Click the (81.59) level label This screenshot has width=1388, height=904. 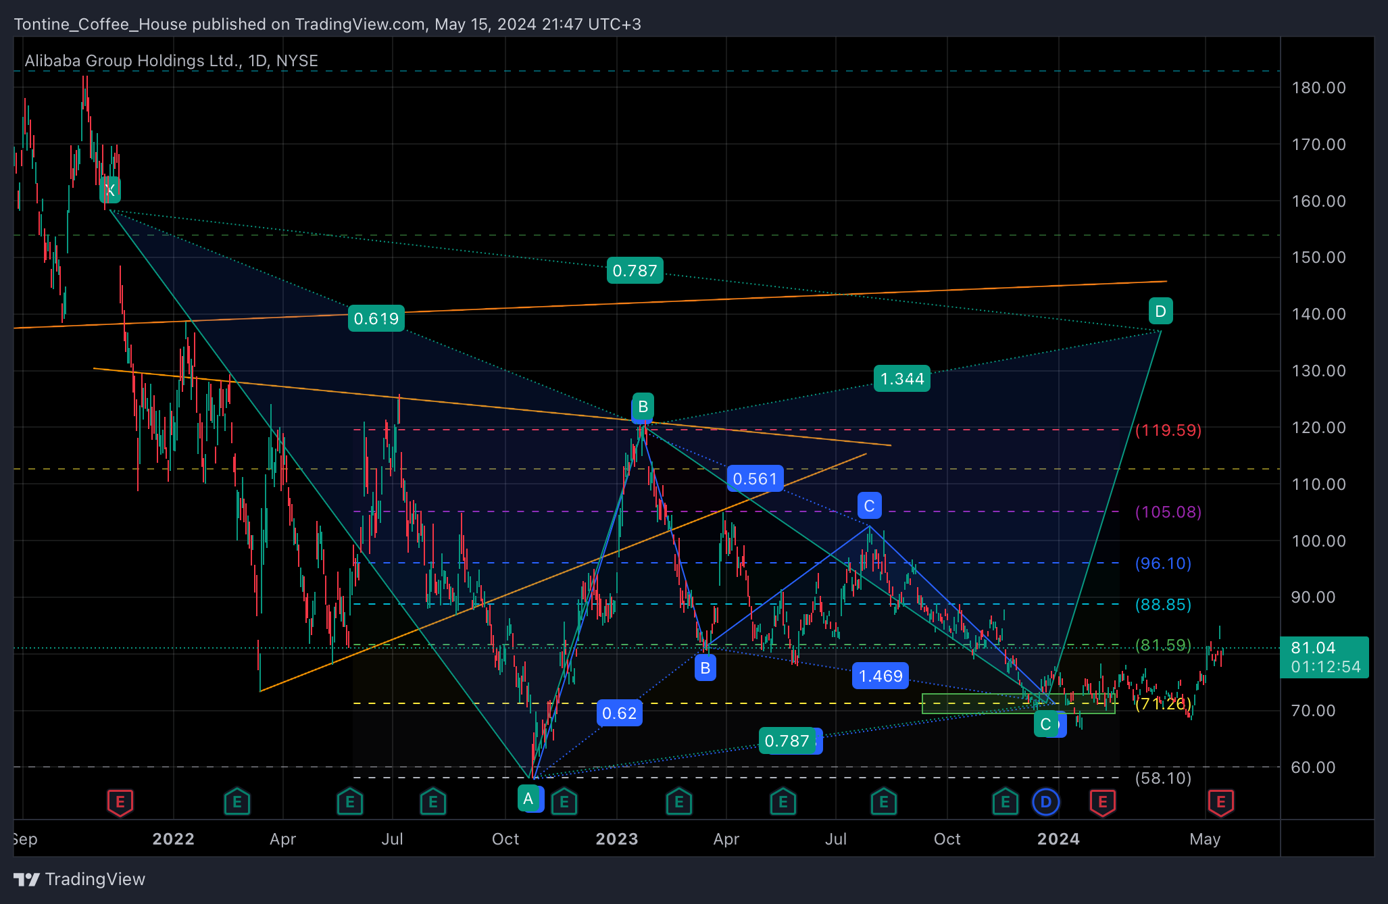click(x=1163, y=645)
